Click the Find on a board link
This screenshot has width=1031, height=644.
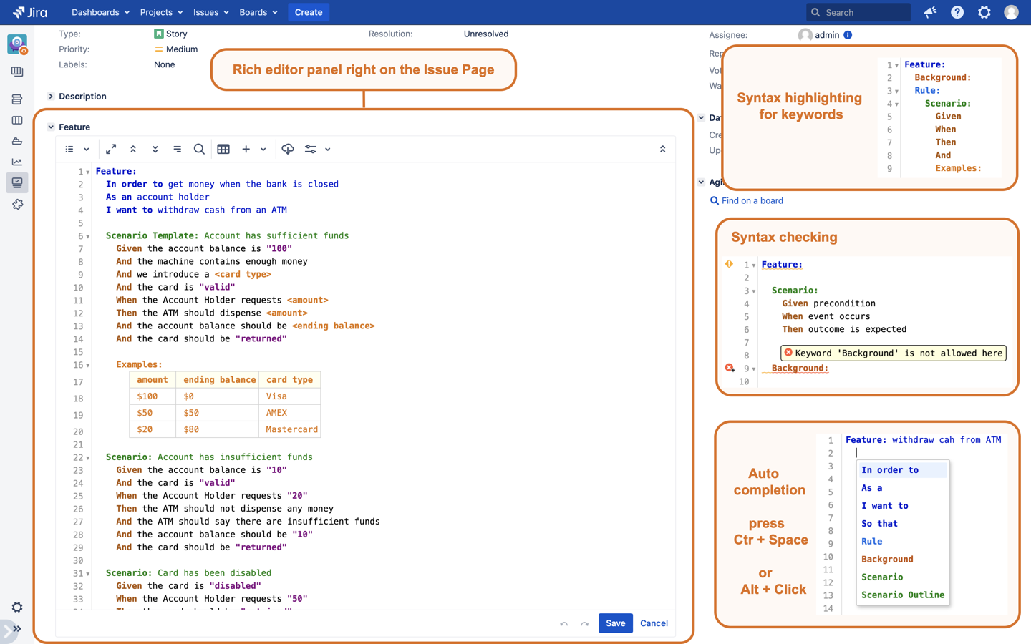click(x=752, y=200)
